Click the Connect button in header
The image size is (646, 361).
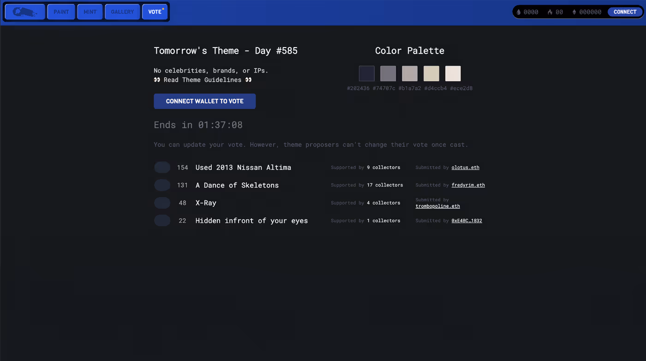click(x=625, y=12)
